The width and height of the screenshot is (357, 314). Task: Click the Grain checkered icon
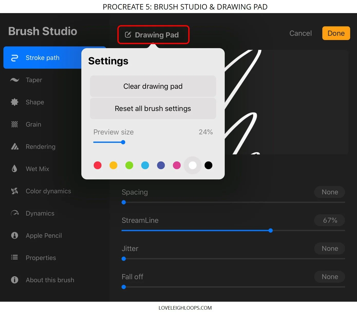[15, 124]
